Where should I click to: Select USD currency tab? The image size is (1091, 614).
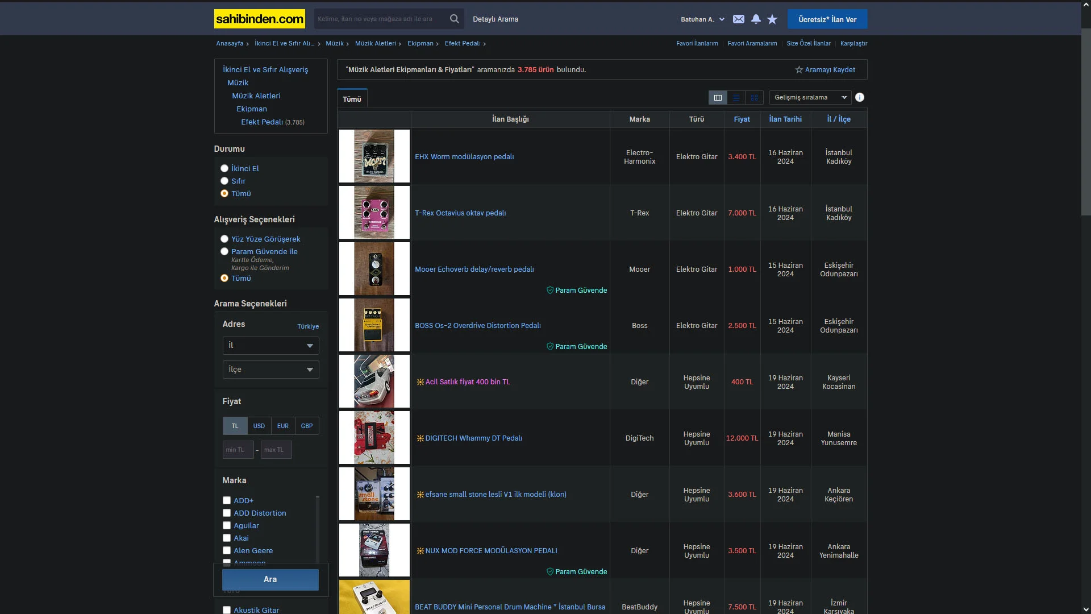coord(259,426)
